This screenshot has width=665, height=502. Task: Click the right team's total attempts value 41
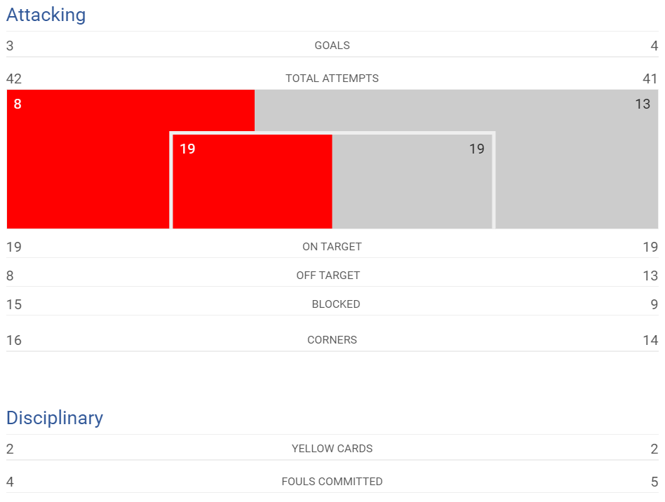click(650, 79)
